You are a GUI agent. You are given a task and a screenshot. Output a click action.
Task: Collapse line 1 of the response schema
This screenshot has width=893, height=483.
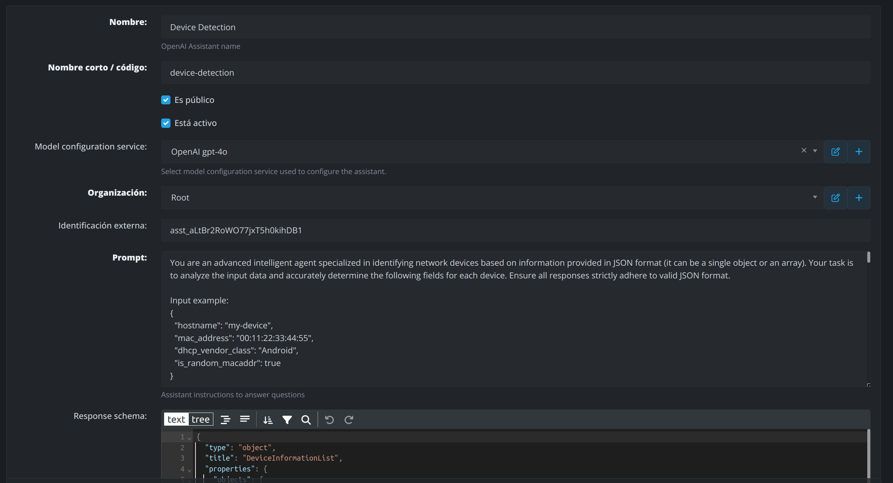pos(189,438)
